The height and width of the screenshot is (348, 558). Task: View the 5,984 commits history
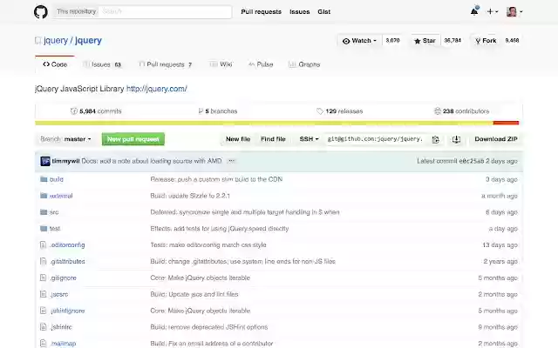tap(96, 111)
